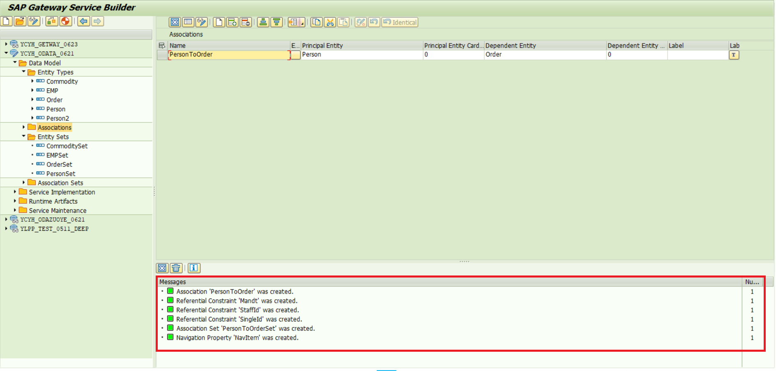Click the Create new entry page icon
776x371 pixels.
[x=219, y=22]
